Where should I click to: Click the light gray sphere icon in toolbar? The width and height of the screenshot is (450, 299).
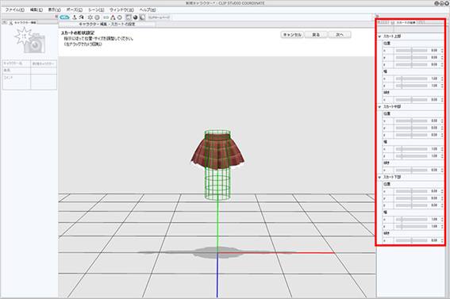142,17
